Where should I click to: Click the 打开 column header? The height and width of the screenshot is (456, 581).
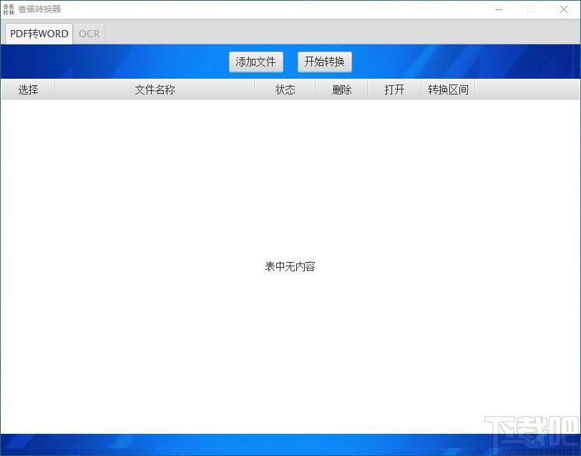(394, 89)
